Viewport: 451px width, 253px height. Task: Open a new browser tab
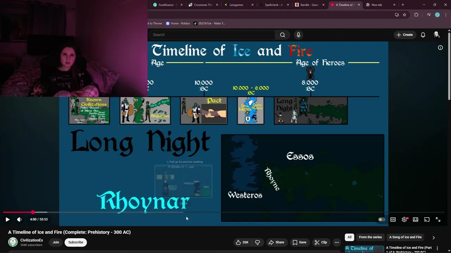click(403, 5)
